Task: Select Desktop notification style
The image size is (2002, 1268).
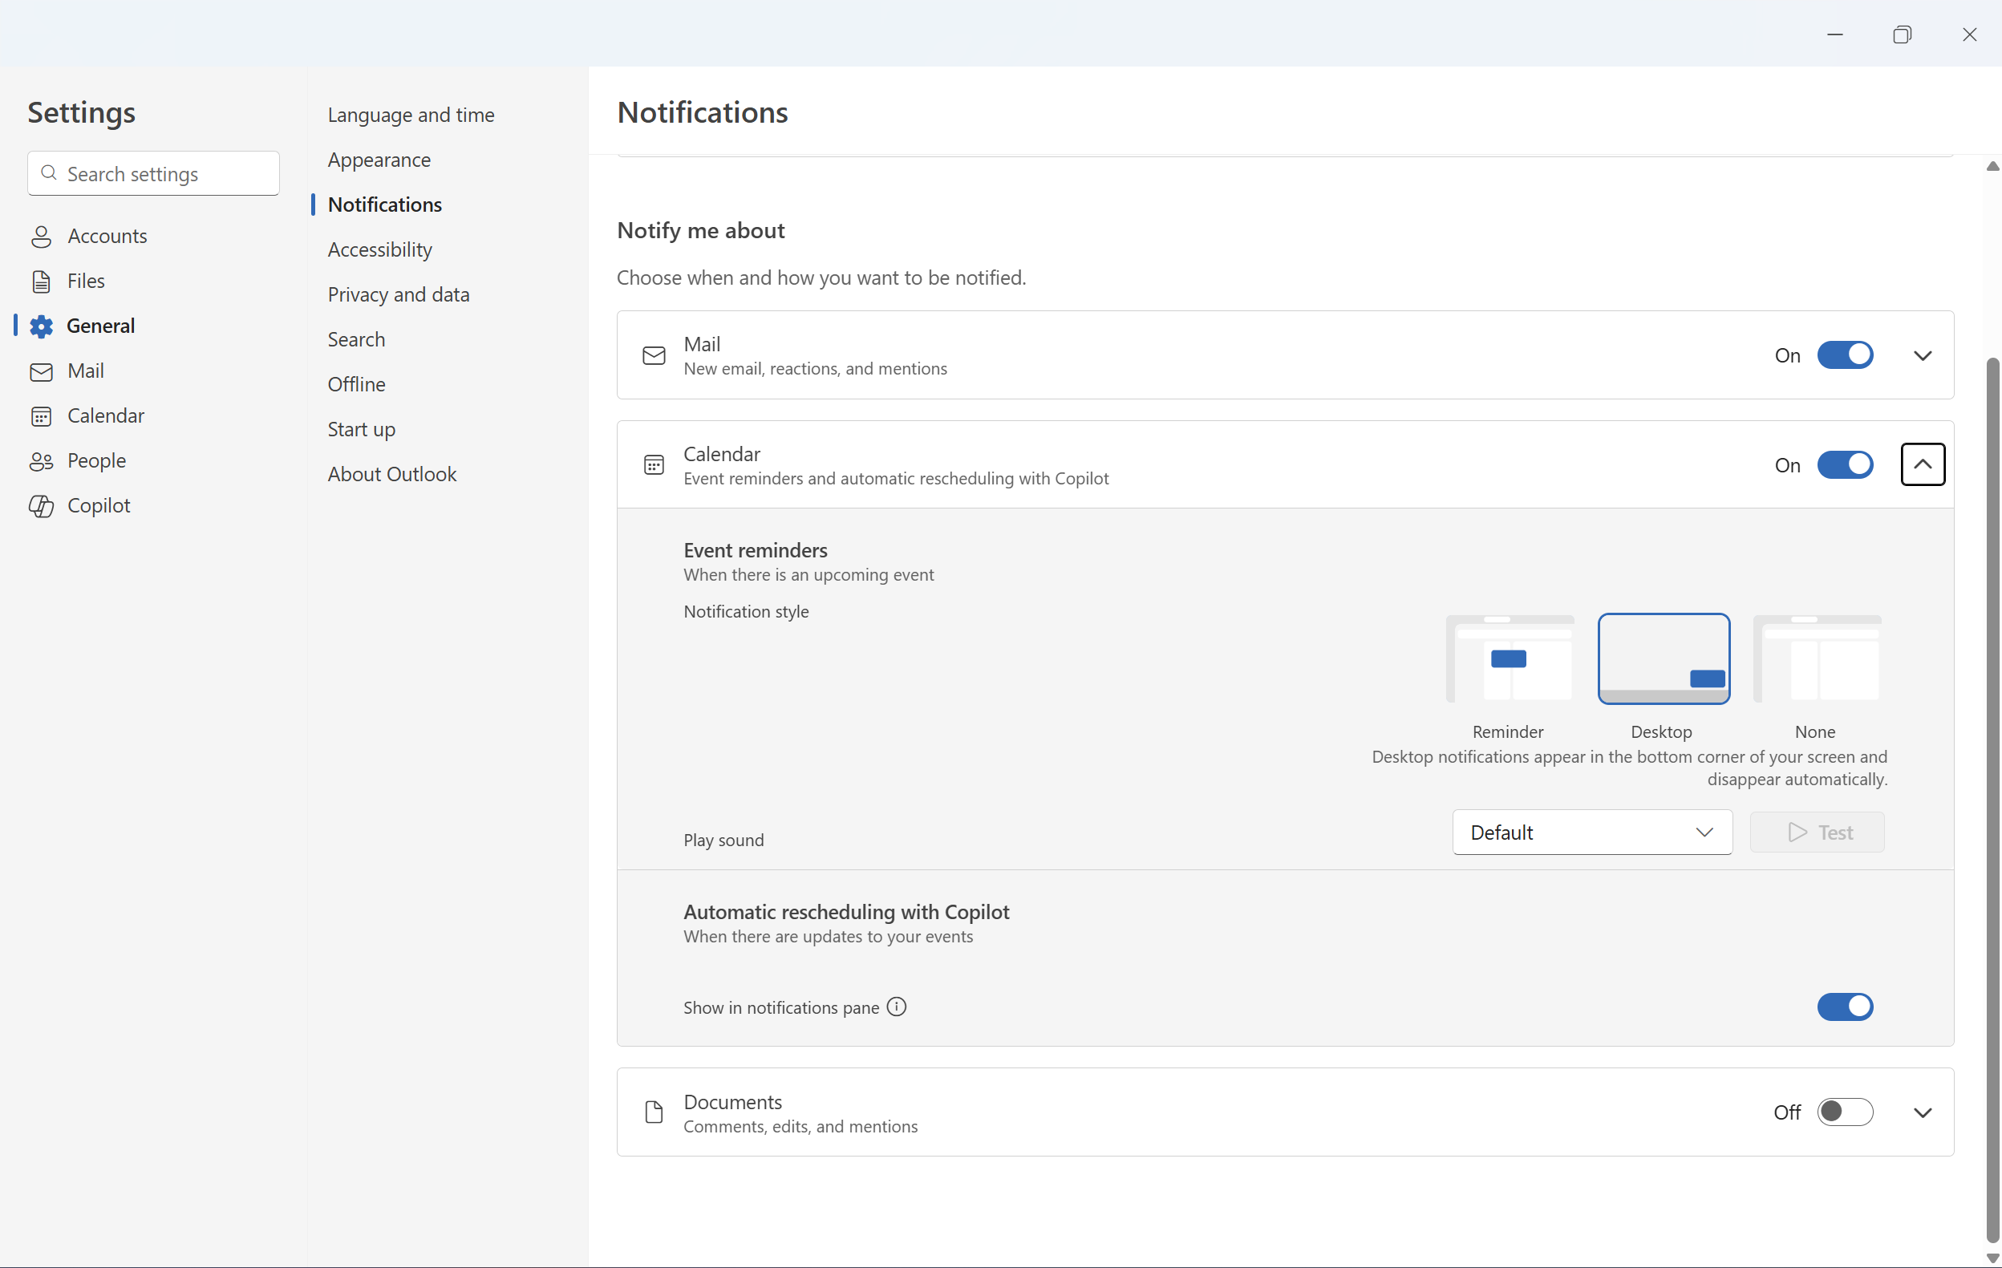Action: (1664, 659)
